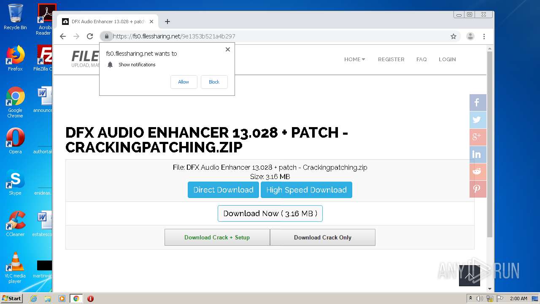The image size is (540, 304).
Task: Open Recycle Bin on desktop
Action: click(15, 17)
